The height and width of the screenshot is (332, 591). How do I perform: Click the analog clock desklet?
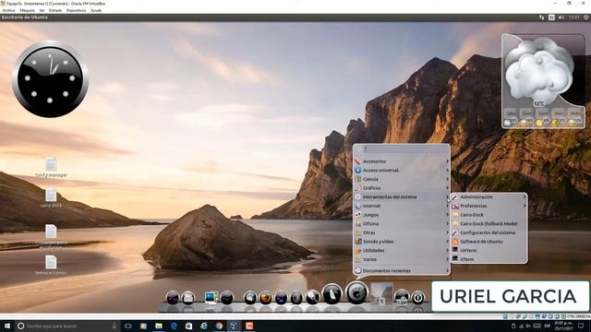coord(50,79)
